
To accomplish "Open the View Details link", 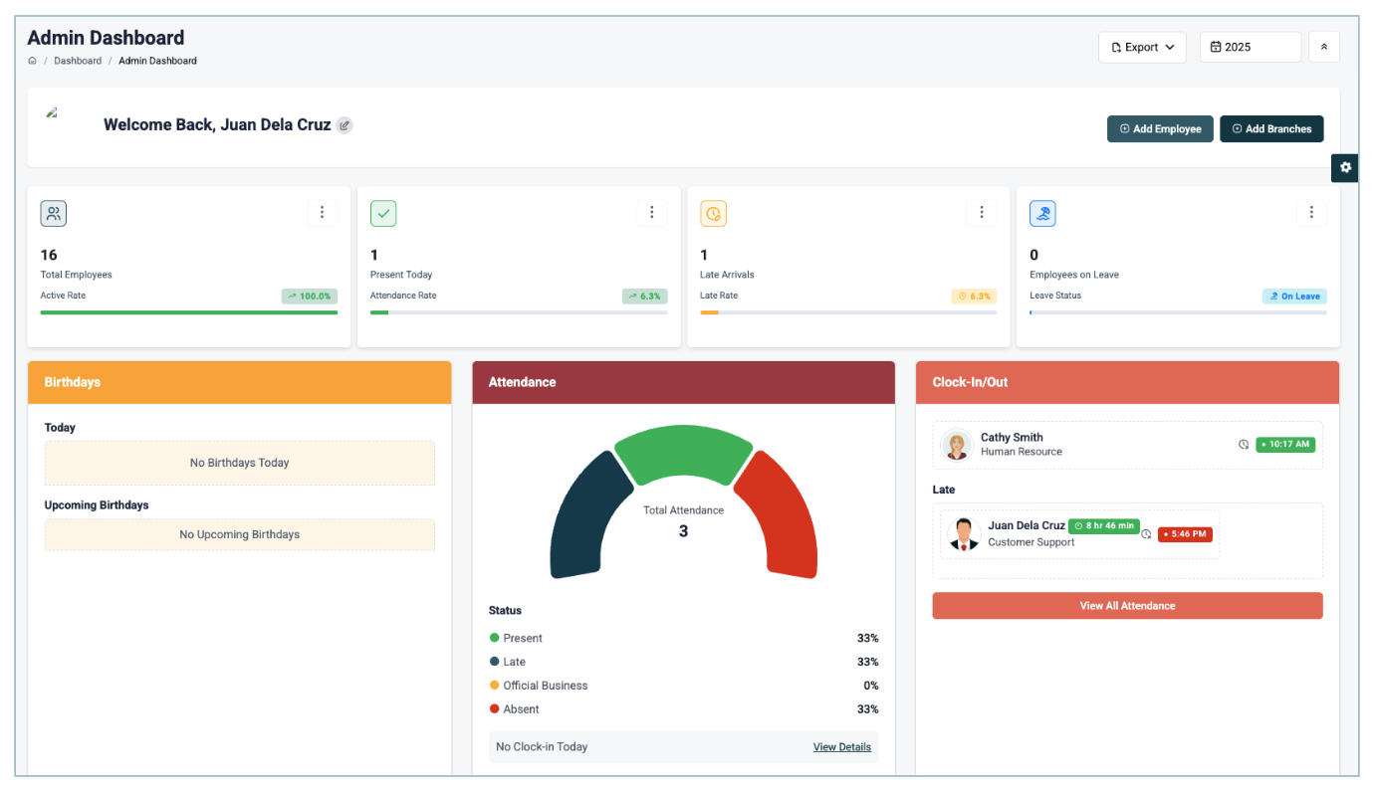I will 841,747.
